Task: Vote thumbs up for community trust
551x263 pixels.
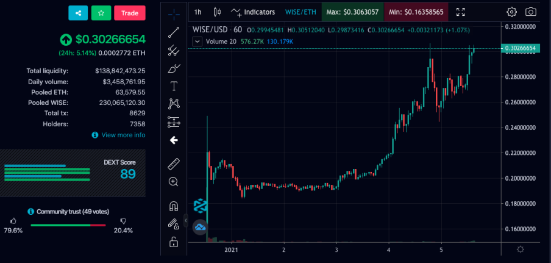Action: [13, 221]
